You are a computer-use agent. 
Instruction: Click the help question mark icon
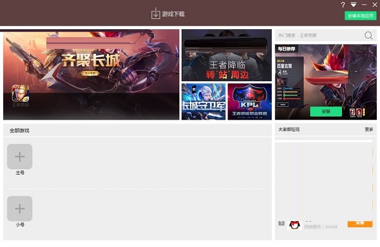[x=343, y=5]
